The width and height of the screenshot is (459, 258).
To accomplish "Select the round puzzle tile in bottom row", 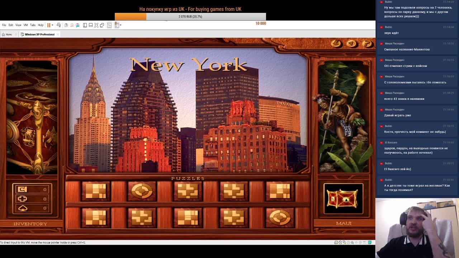I will click(280, 218).
